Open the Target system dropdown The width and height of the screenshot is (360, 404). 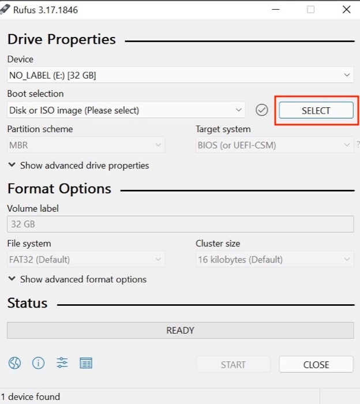click(274, 145)
